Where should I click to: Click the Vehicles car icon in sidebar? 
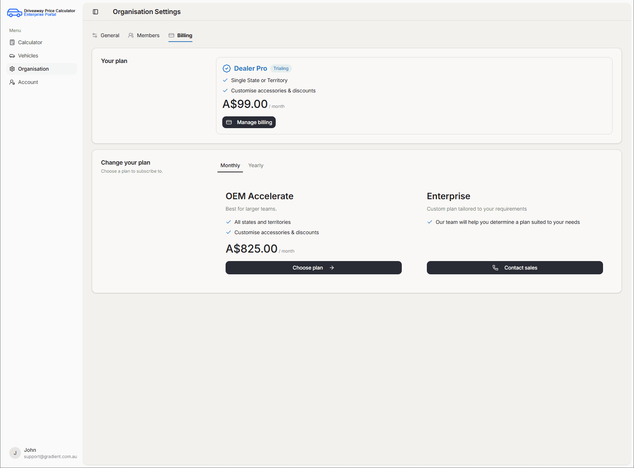click(12, 56)
